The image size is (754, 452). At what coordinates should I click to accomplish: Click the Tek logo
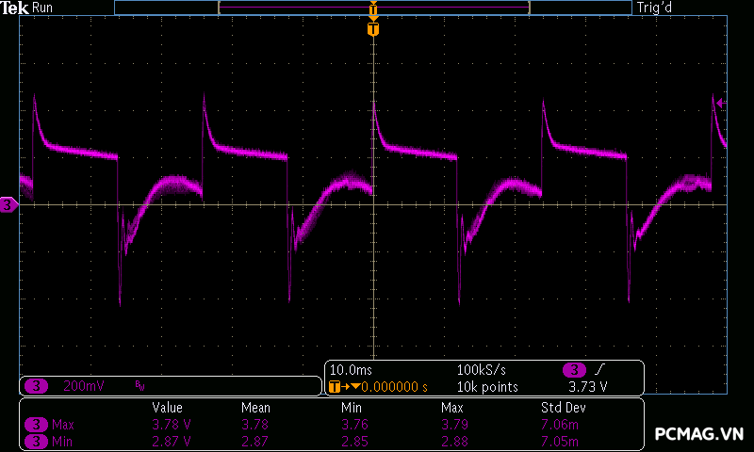coord(16,8)
